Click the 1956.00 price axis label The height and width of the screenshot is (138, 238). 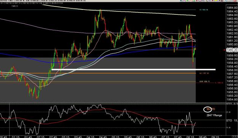point(232,88)
